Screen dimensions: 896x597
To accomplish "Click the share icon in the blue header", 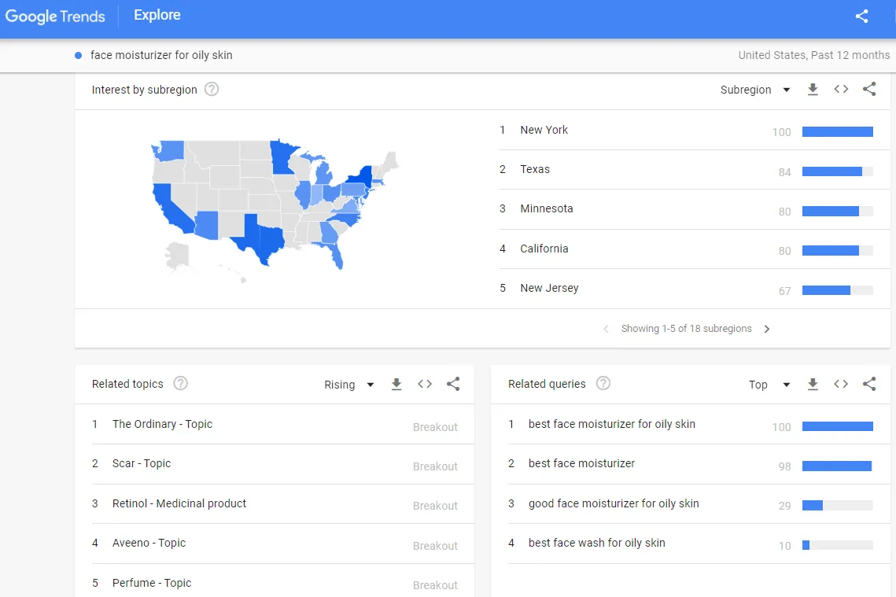I will point(861,17).
